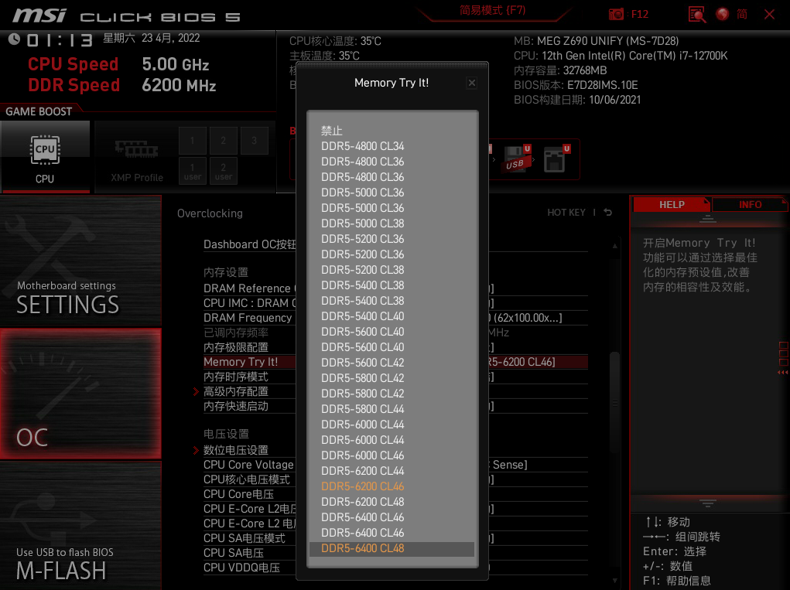The image size is (790, 590).
Task: Open the DRAM Frequency setting
Action: pyautogui.click(x=249, y=317)
